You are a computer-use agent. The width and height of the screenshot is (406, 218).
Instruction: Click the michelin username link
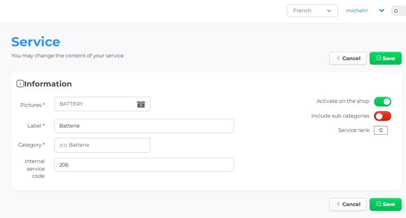(357, 11)
